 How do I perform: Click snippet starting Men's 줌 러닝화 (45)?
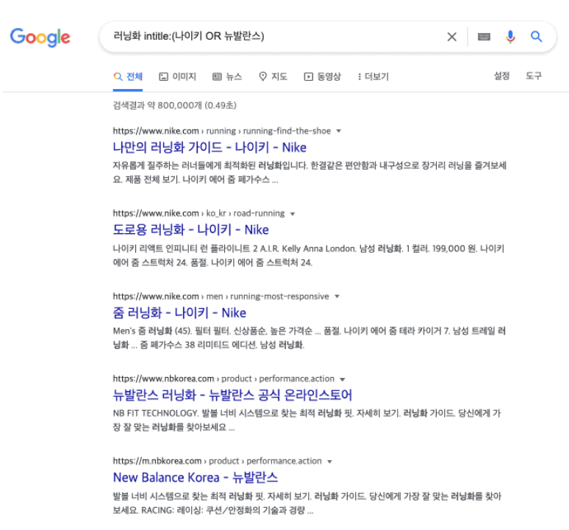click(x=309, y=337)
